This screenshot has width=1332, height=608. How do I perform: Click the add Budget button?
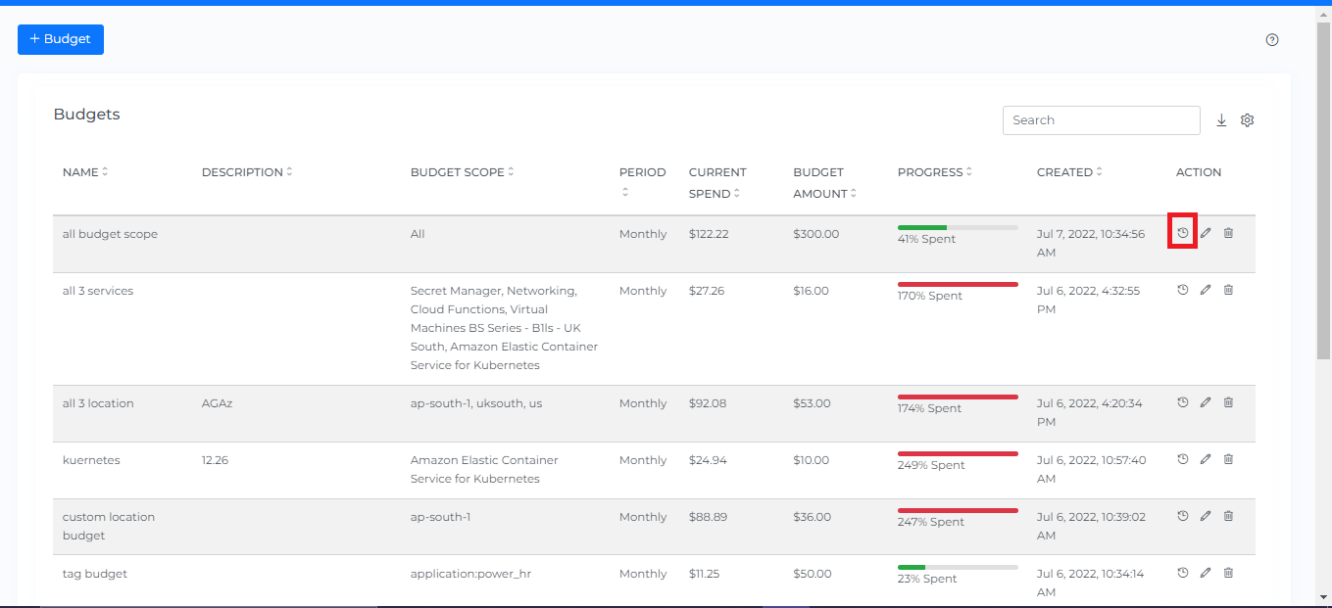[x=61, y=40]
